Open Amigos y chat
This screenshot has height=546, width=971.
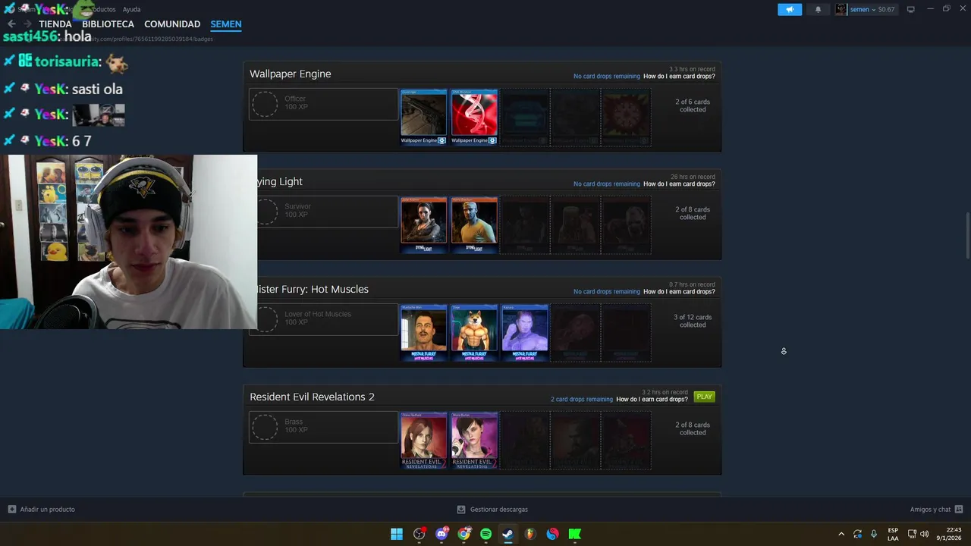point(936,510)
